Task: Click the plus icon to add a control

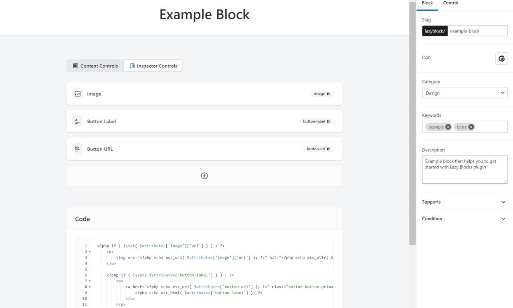Action: click(204, 175)
